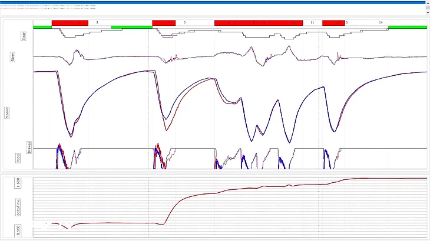Select the blue highlighted row at top
Viewport: 430px width, 241px height.
click(212, 2)
